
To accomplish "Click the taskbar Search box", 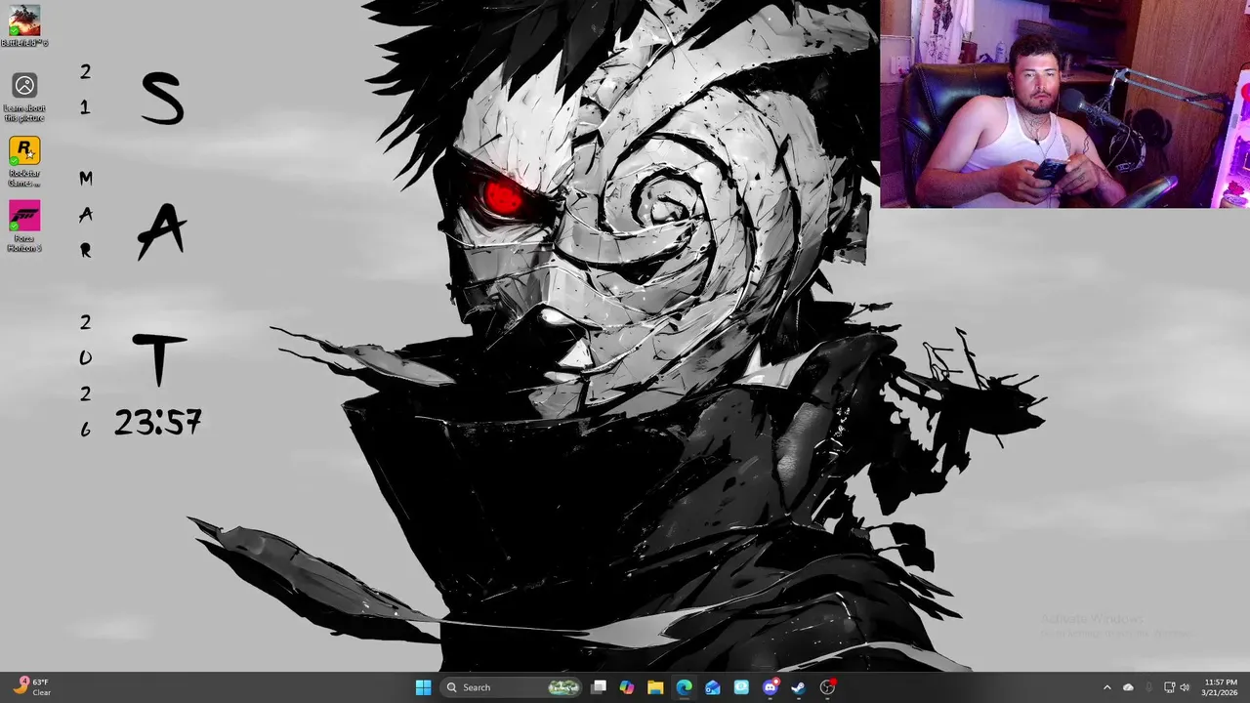I will click(512, 687).
